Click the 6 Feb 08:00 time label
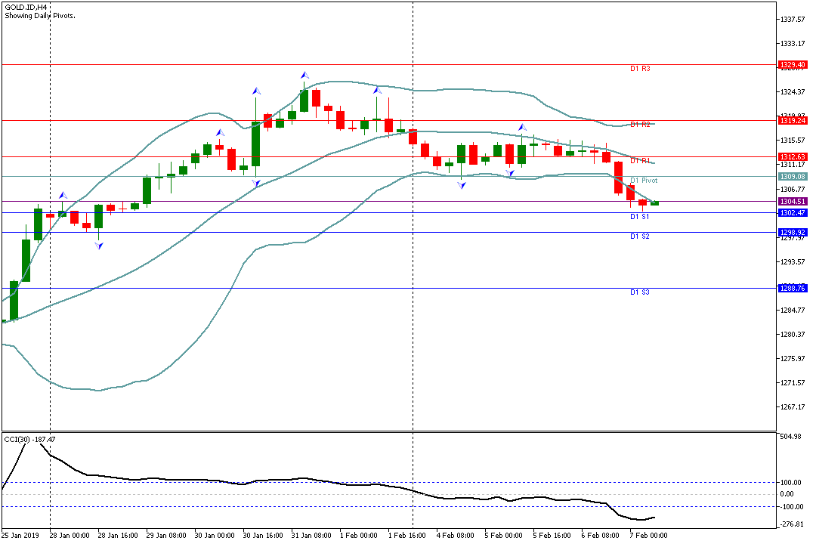The image size is (816, 544). 600,535
